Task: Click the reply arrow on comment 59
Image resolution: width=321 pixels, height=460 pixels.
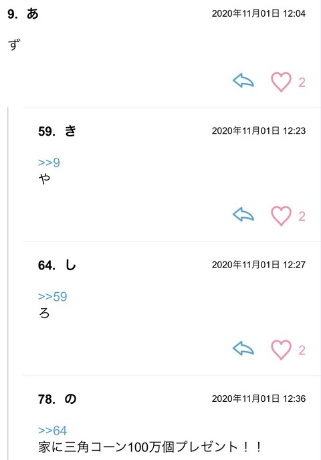Action: pos(243,215)
